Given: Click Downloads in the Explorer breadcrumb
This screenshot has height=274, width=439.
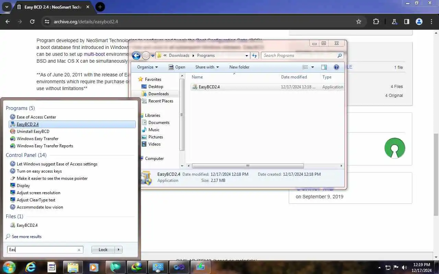Looking at the screenshot, I should tap(179, 55).
